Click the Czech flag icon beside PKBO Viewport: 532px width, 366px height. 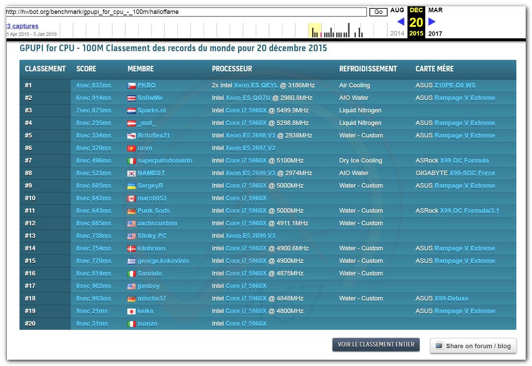pos(131,86)
